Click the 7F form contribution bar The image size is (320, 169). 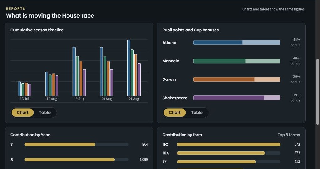coord(229,162)
